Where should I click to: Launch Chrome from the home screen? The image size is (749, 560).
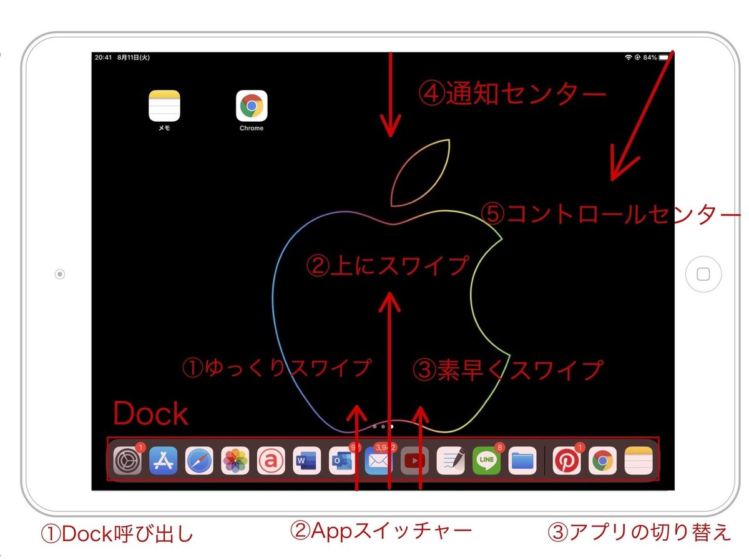tap(252, 106)
